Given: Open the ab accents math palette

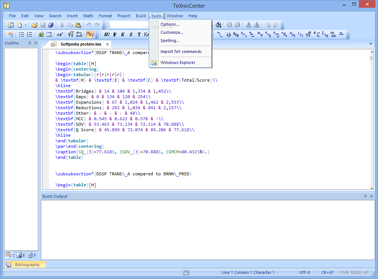Looking at the screenshot, I should click(x=228, y=35).
